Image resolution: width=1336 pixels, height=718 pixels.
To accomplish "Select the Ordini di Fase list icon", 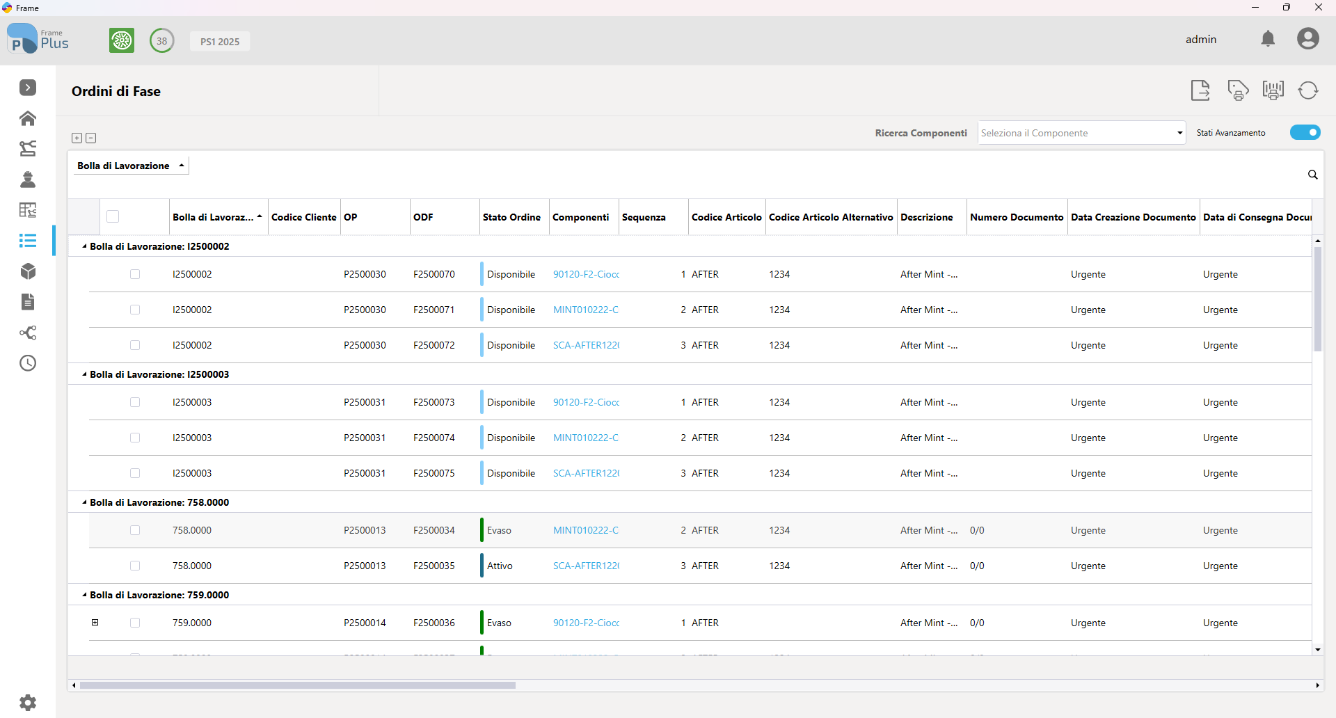I will click(28, 241).
